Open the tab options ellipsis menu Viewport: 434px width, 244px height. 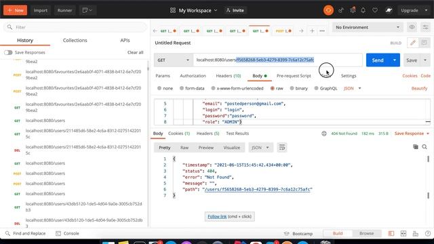[322, 31]
